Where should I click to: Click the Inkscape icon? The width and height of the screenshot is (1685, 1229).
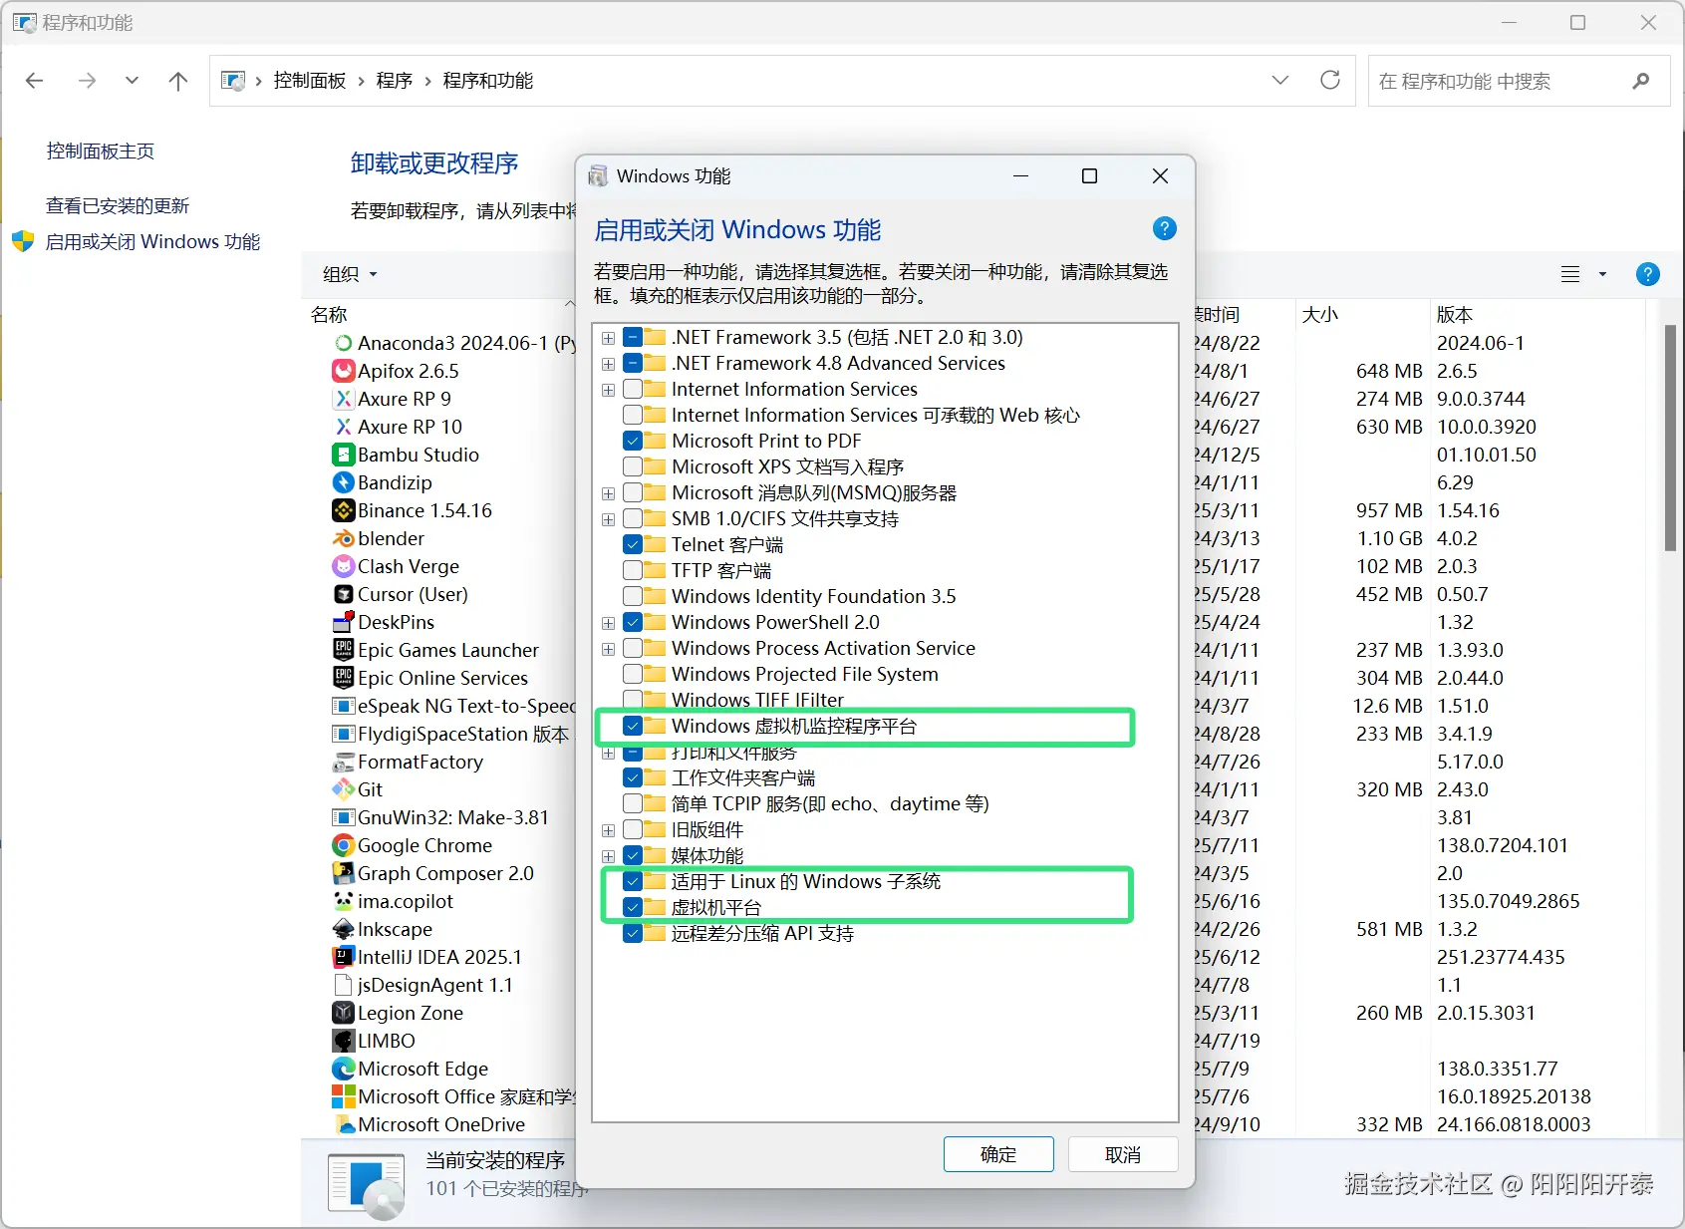(x=343, y=929)
